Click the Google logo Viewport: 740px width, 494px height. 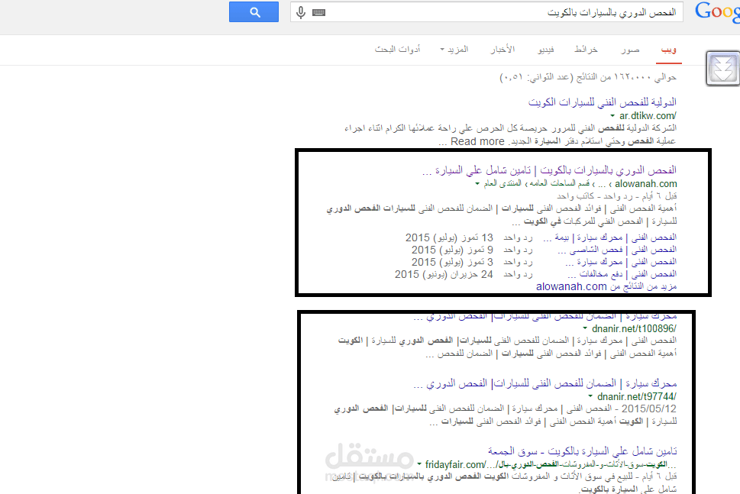pyautogui.click(x=717, y=11)
